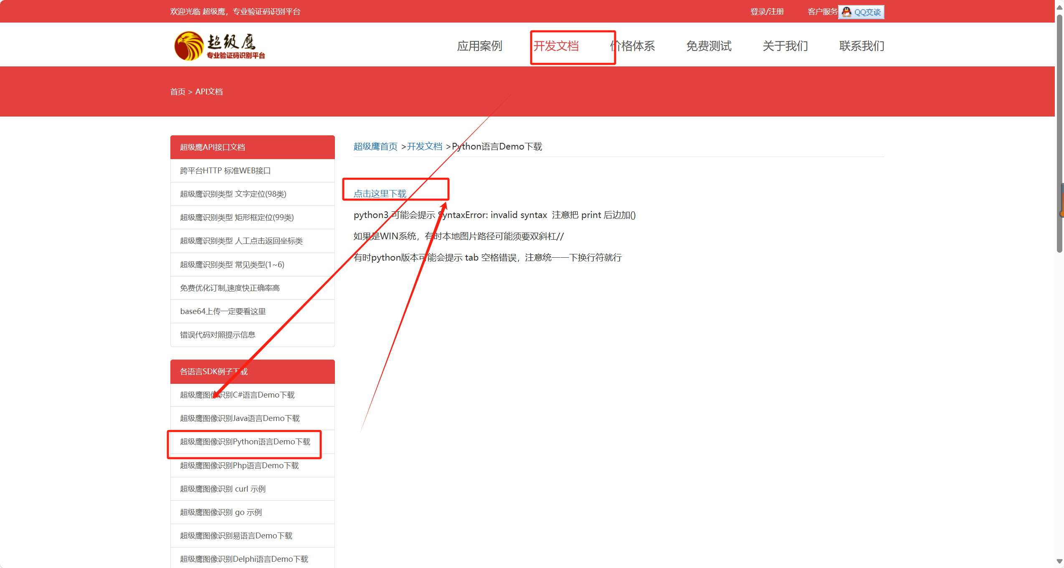Open the 易语言Demo下载 entry
Viewport: 1064px width, 568px height.
[253, 536]
